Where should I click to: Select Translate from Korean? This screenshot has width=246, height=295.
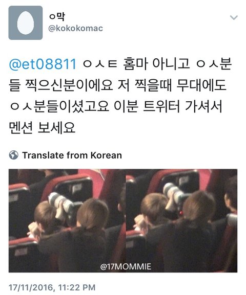72,155
